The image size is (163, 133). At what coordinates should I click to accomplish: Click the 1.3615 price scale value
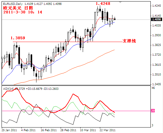coord(157,65)
